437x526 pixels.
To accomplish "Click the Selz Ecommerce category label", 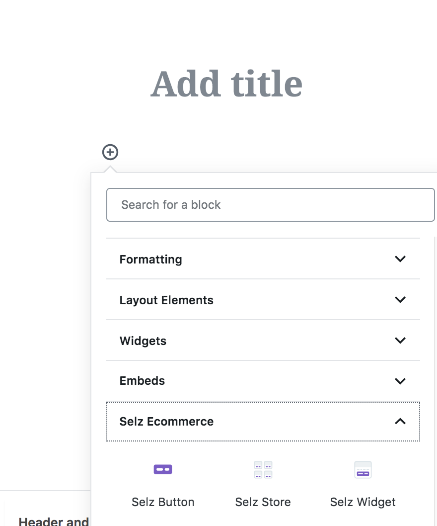I will (x=166, y=421).
